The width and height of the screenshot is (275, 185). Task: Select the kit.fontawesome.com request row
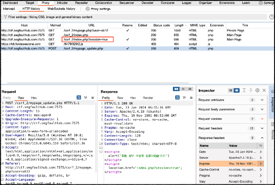click(137, 44)
